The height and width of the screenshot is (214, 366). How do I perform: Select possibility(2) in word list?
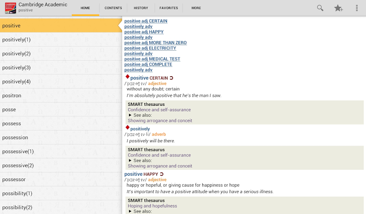tap(61, 207)
